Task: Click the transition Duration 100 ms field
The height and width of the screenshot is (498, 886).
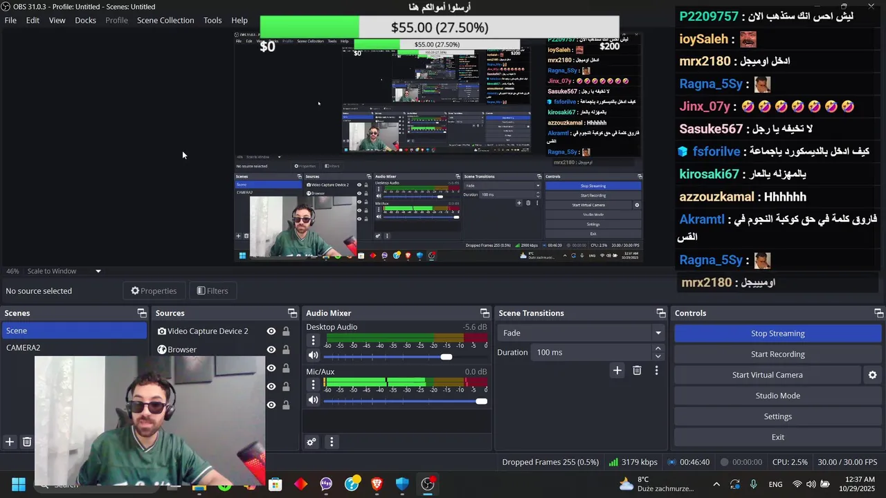Action: coord(592,352)
